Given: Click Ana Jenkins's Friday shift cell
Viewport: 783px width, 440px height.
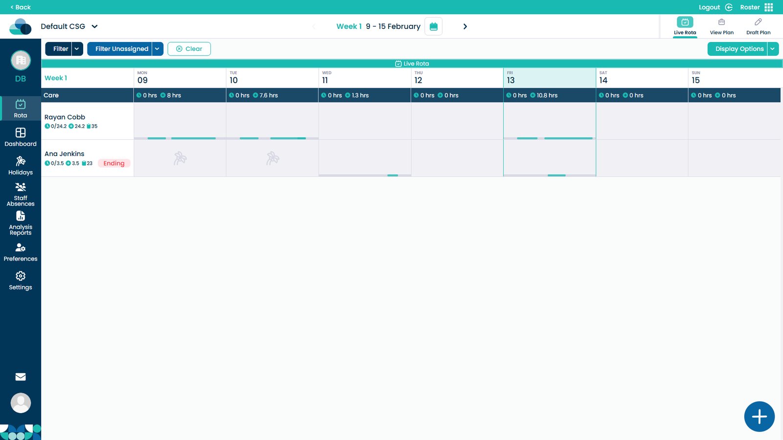Looking at the screenshot, I should pos(550,158).
